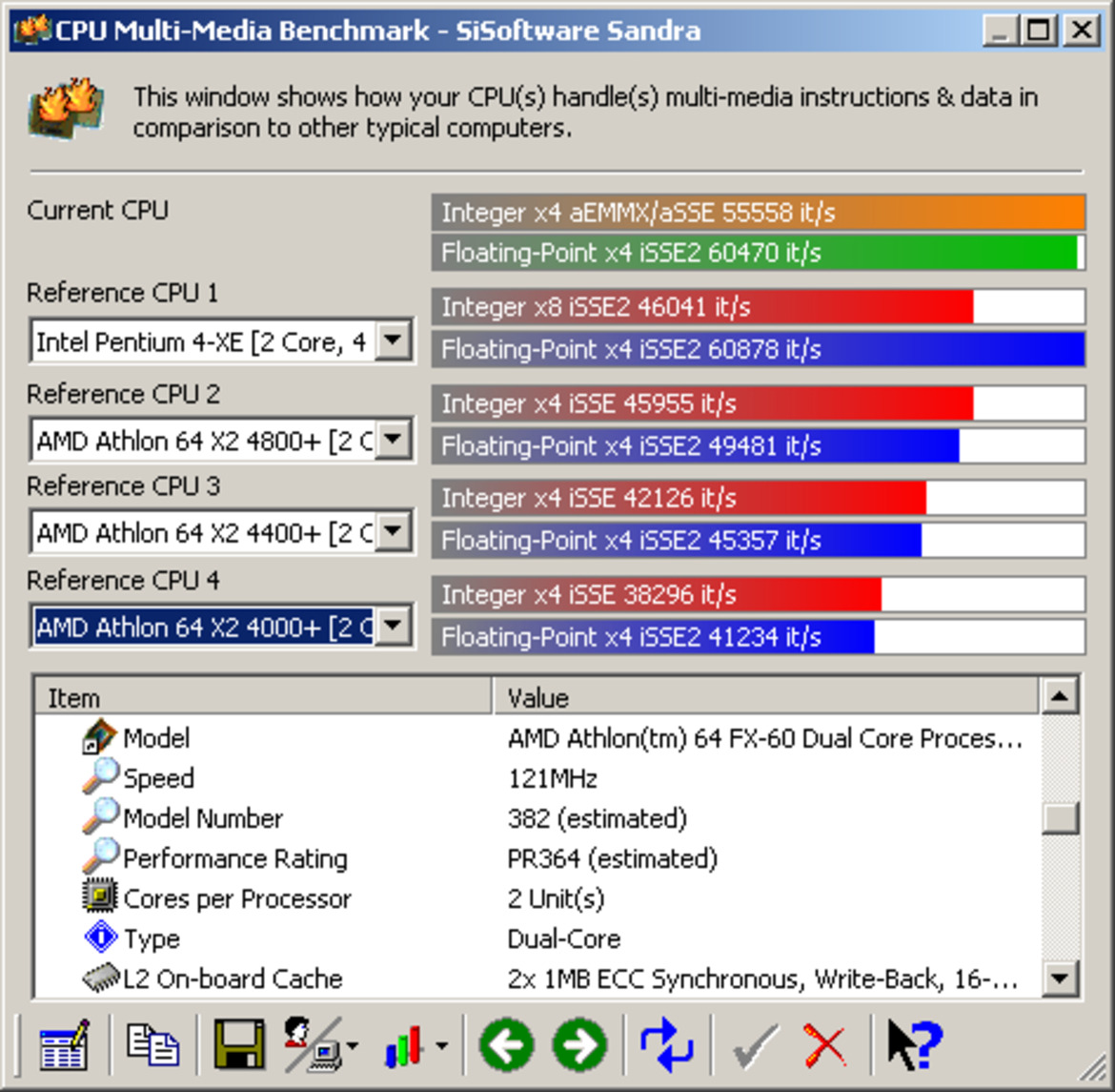The height and width of the screenshot is (1092, 1115).
Task: Open the Reference CPU 2 dropdown arrow
Action: (x=394, y=440)
